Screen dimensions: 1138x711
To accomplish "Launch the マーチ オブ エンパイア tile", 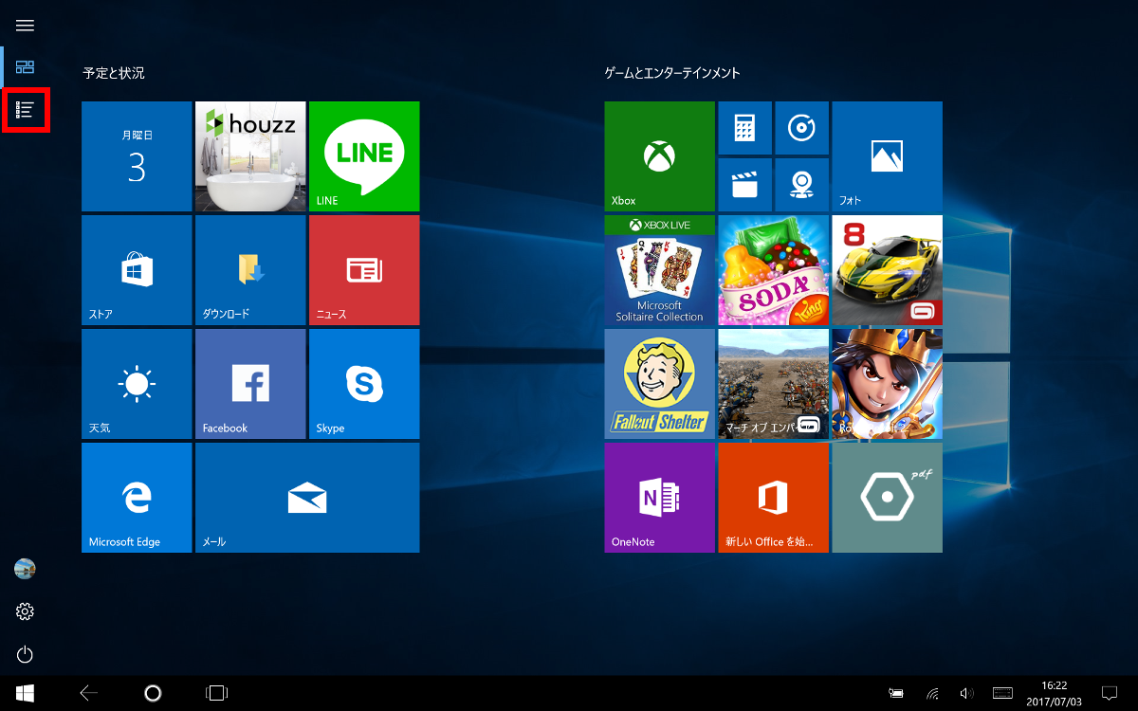I will pos(774,384).
